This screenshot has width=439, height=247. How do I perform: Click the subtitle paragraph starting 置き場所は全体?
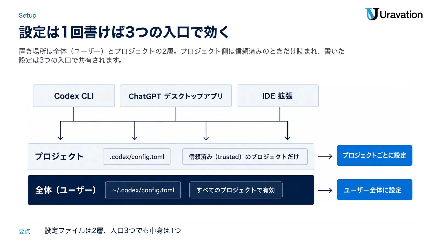(181, 55)
